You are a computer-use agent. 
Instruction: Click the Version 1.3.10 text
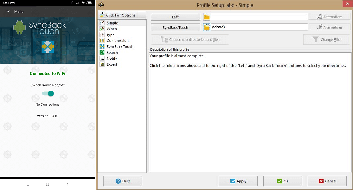(48, 116)
